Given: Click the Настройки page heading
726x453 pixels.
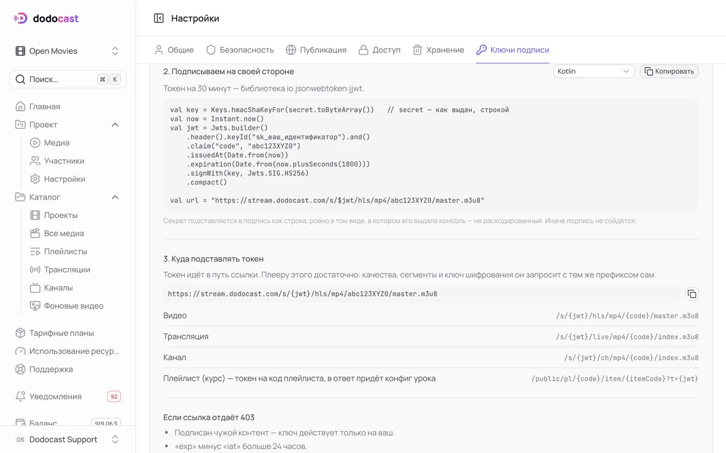Looking at the screenshot, I should tap(195, 18).
